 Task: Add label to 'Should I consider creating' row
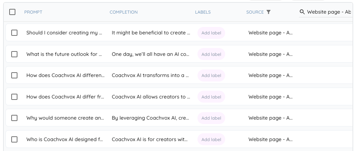(211, 33)
